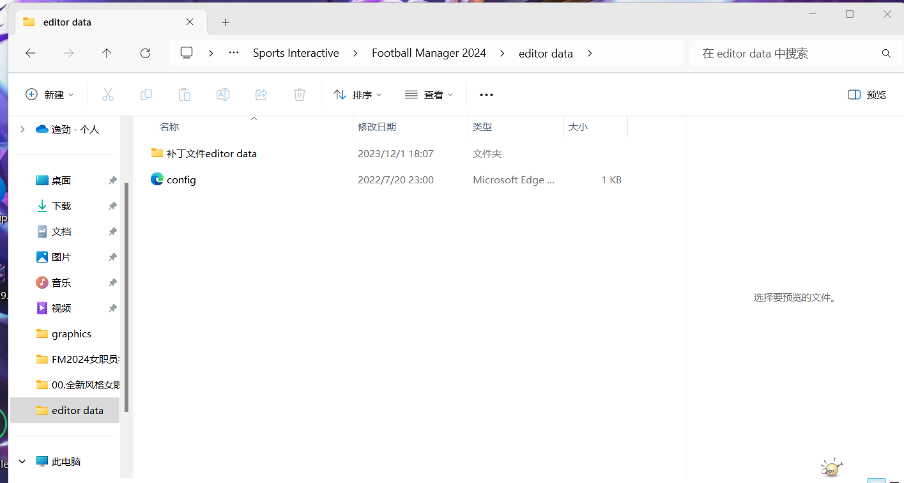Click the pin icon next to 音乐

point(112,283)
